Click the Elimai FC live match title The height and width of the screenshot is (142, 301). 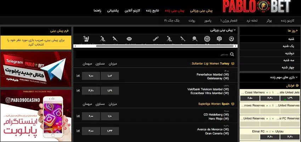click(259, 131)
